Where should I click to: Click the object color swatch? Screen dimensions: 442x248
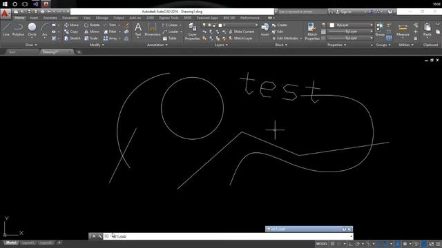(x=332, y=25)
